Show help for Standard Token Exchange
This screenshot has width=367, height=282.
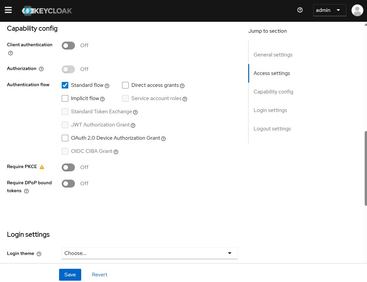click(135, 112)
